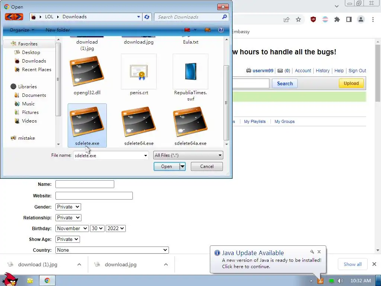Open the My Groups tab
The height and width of the screenshot is (286, 381).
coord(285,121)
